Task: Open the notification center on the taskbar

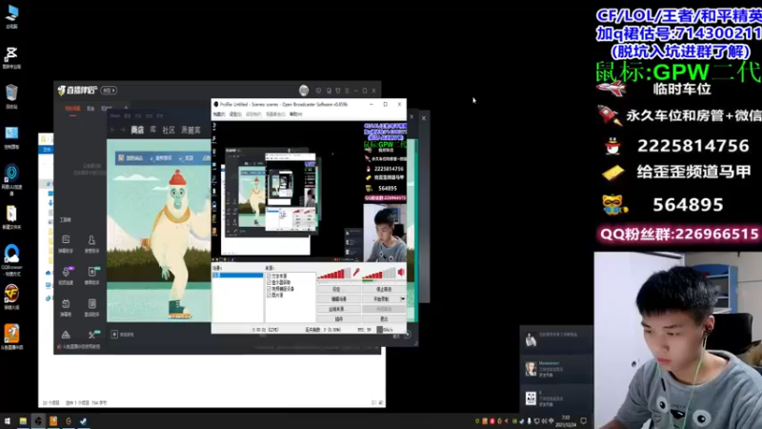Action: click(x=584, y=420)
